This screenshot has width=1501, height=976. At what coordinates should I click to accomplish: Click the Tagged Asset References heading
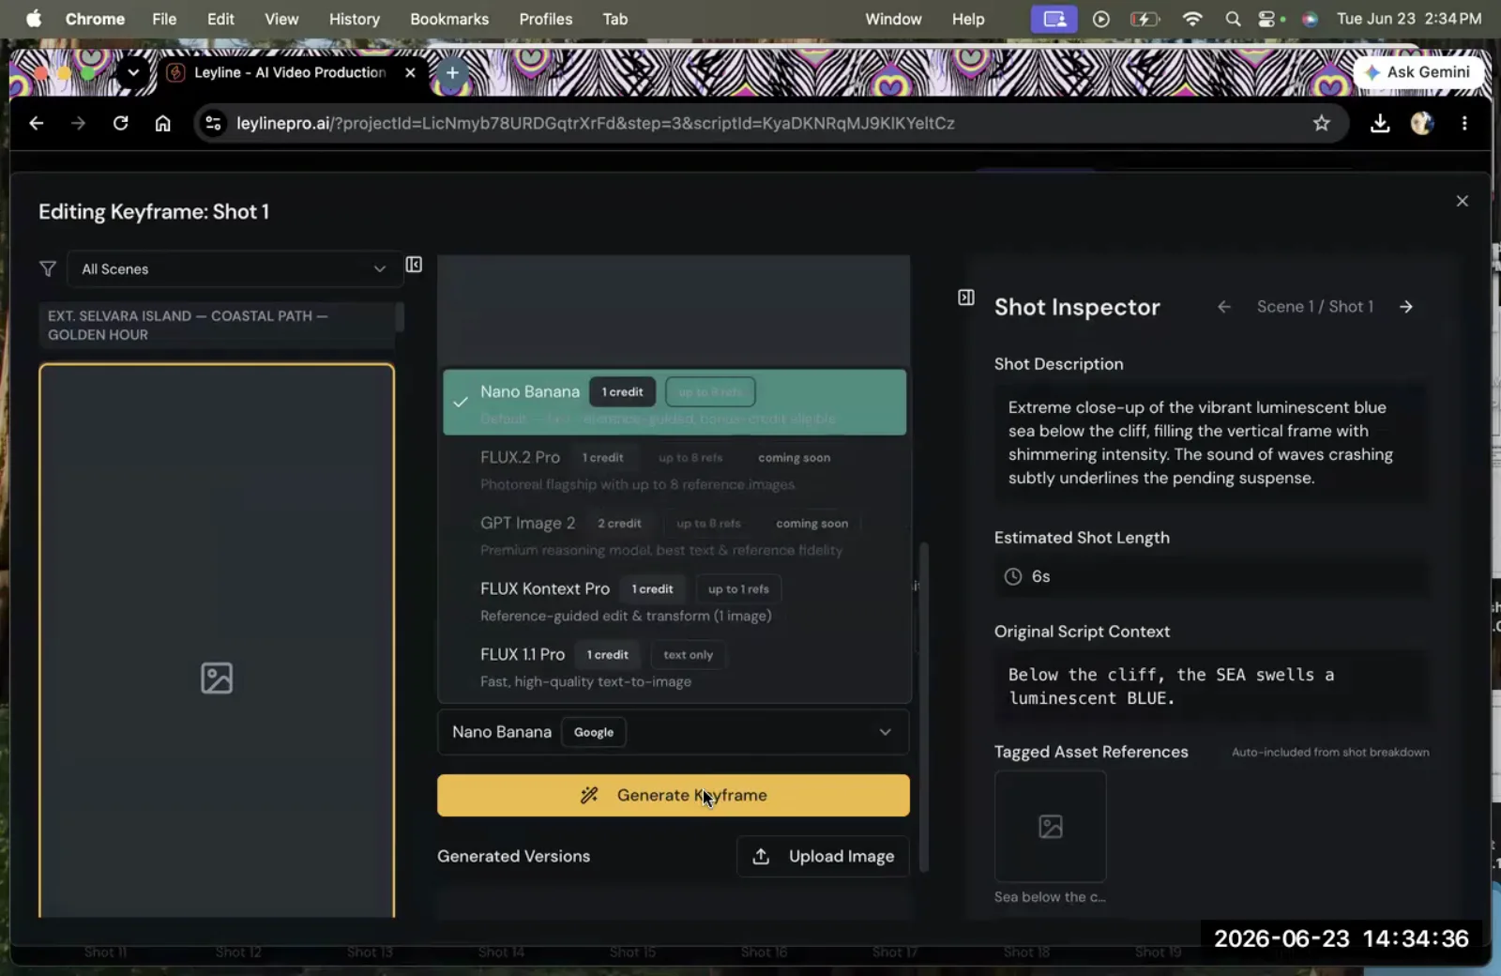point(1091,752)
